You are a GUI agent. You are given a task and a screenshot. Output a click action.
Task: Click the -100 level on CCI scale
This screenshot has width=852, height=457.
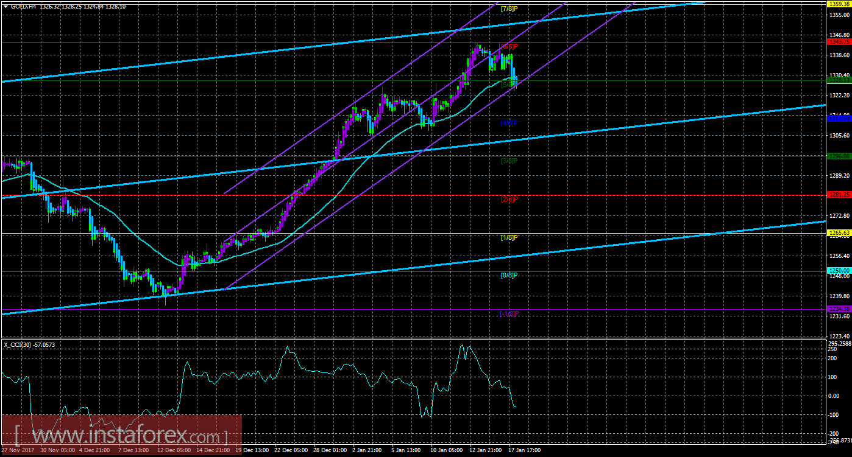pyautogui.click(x=832, y=414)
